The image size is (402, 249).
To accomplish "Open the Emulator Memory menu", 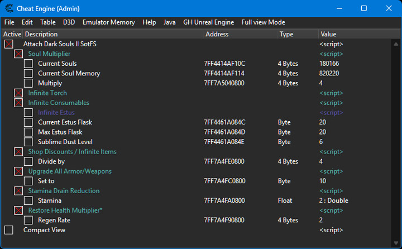I will (109, 22).
